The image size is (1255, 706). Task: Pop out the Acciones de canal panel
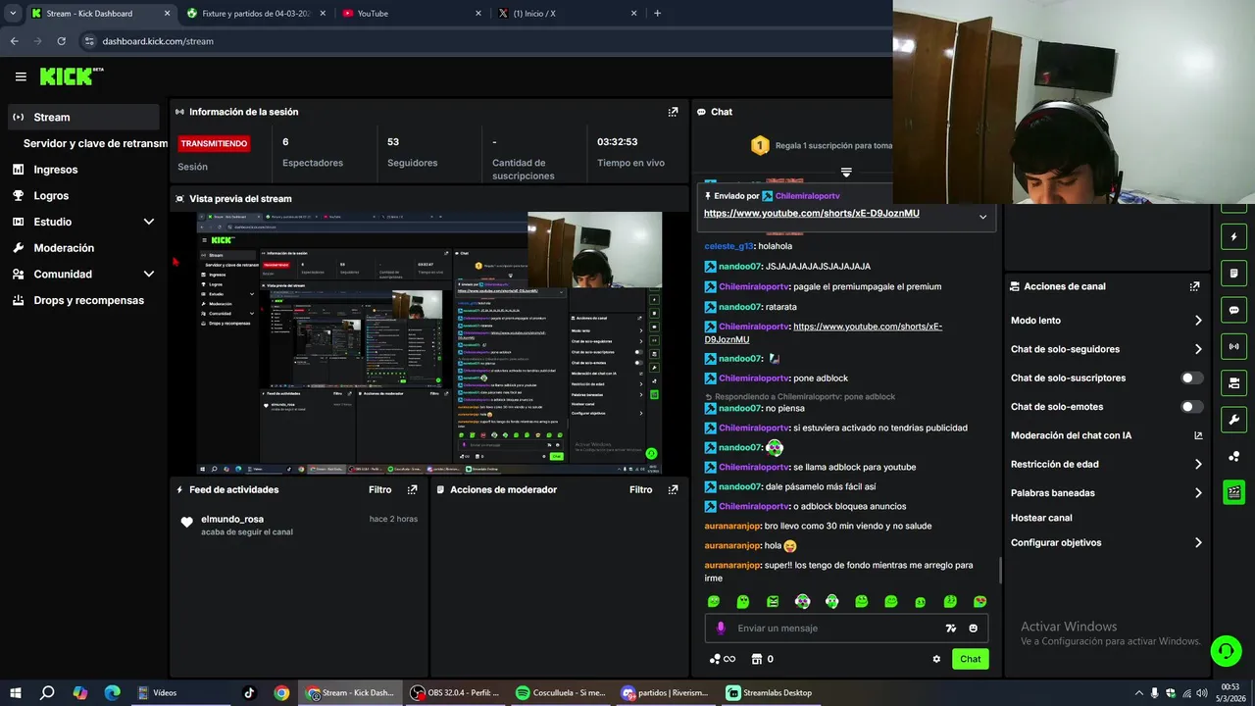(1194, 286)
